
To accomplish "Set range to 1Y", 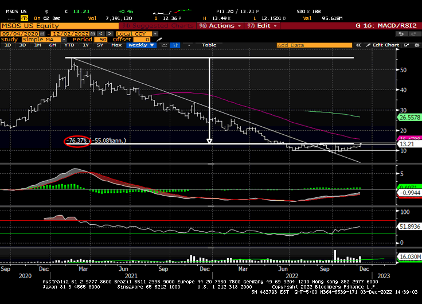I will pyautogui.click(x=85, y=45).
